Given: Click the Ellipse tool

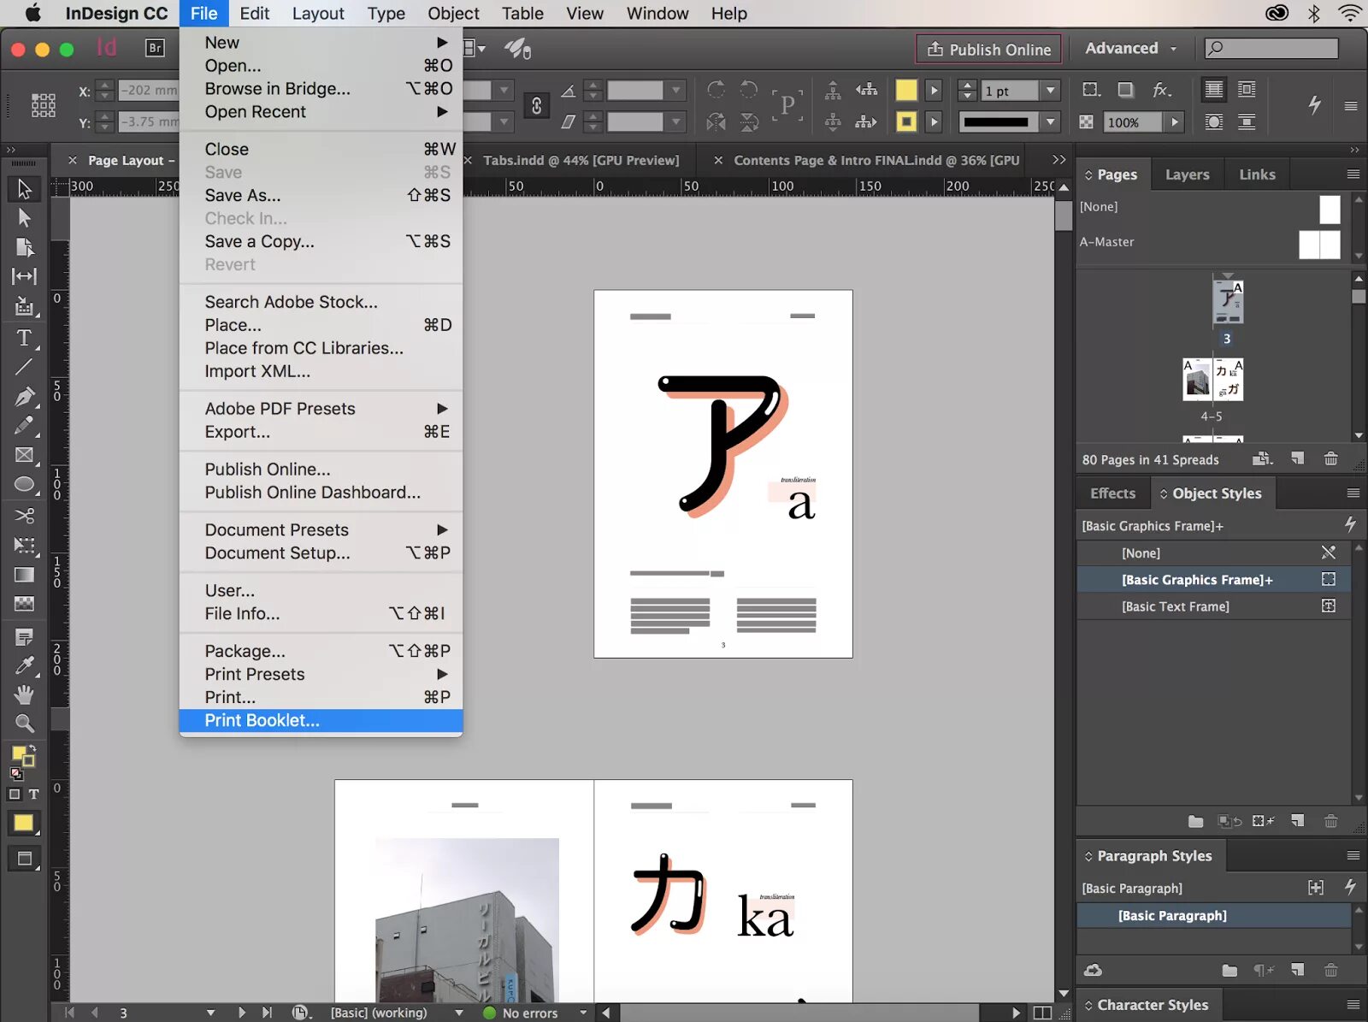Looking at the screenshot, I should click(24, 485).
